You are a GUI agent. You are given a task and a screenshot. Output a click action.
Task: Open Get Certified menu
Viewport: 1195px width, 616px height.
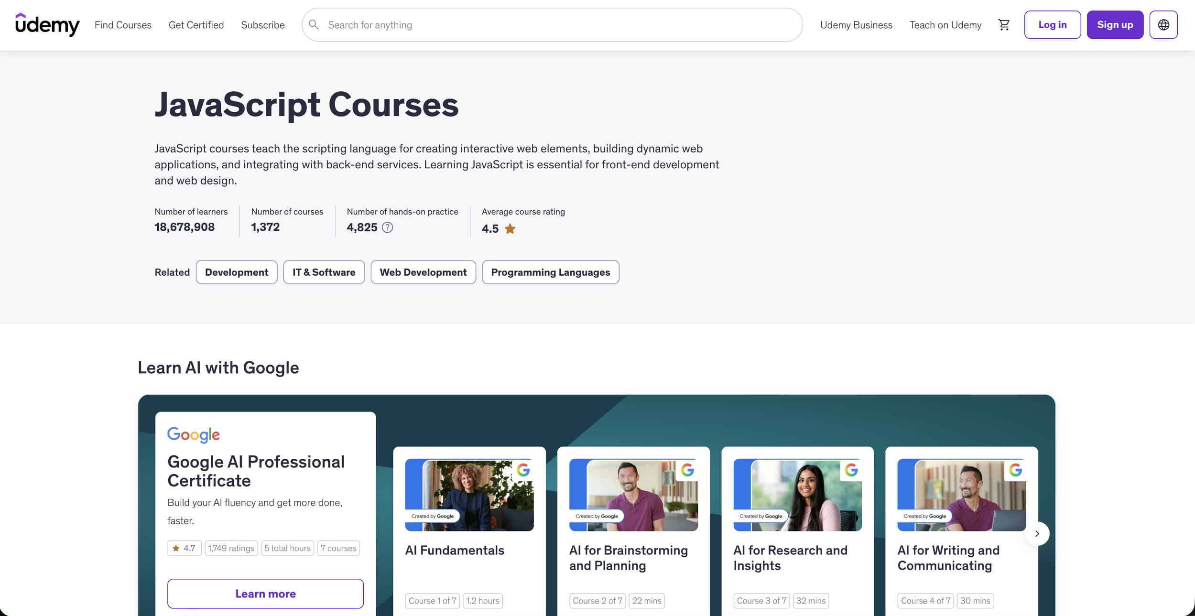coord(196,25)
